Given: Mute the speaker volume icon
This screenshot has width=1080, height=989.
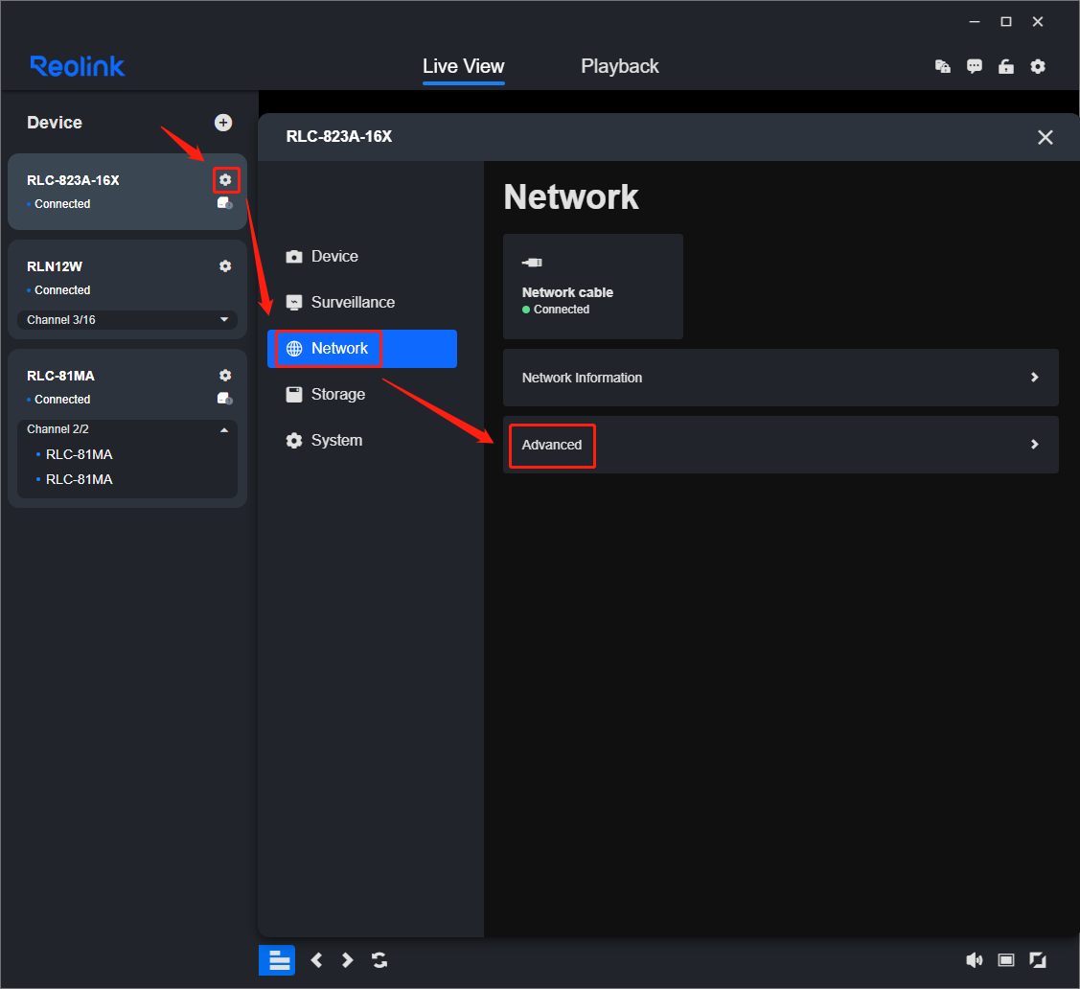Looking at the screenshot, I should pos(974,960).
